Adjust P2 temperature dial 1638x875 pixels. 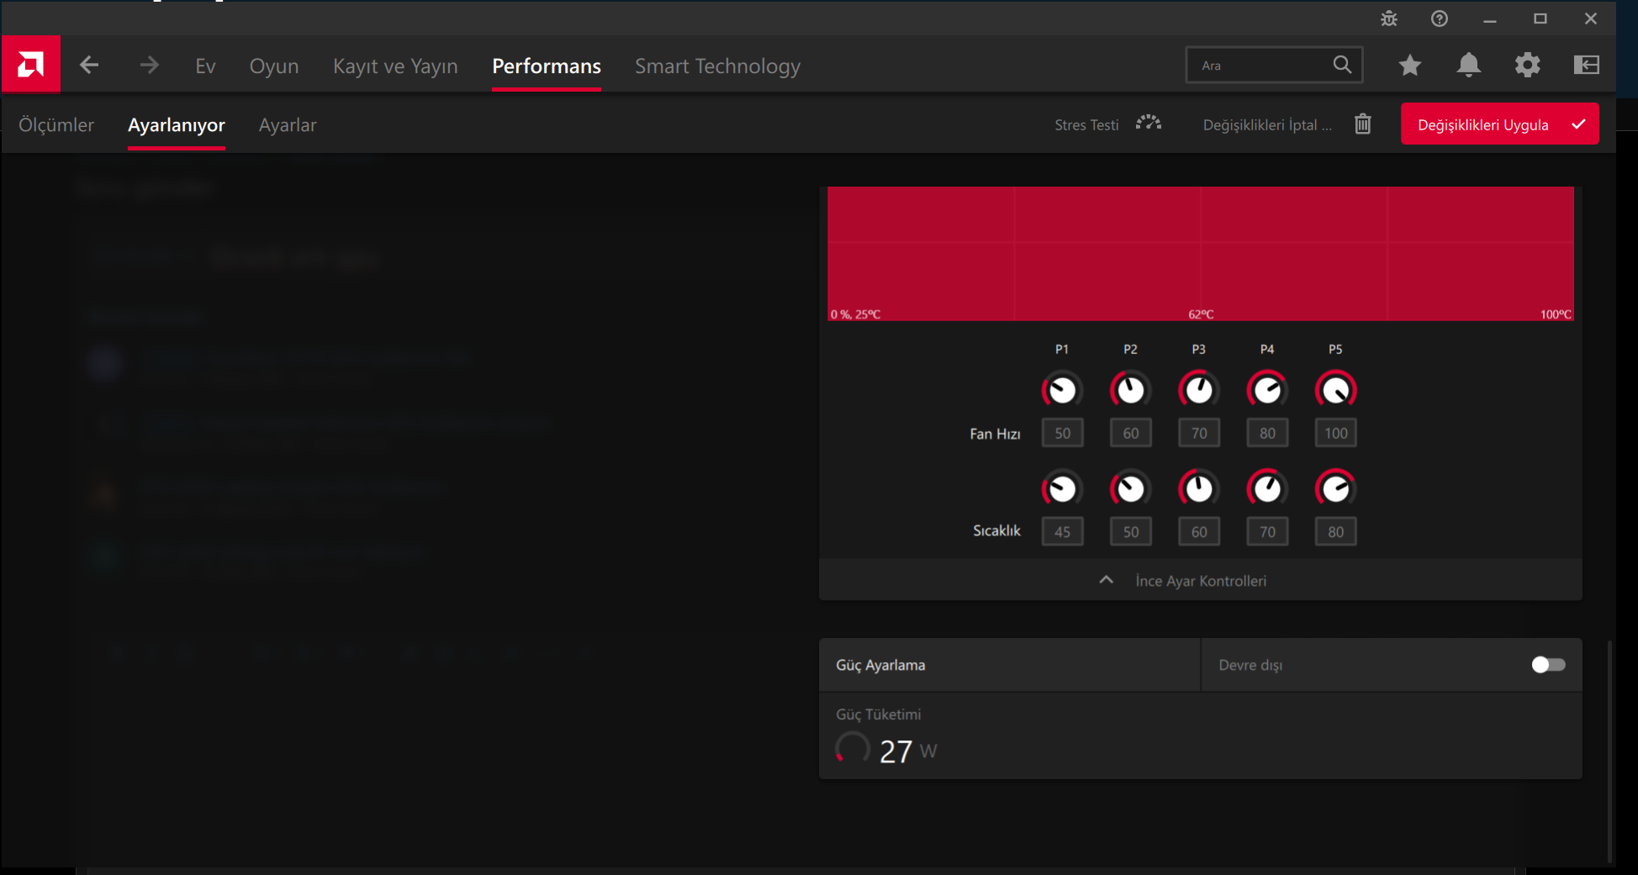pyautogui.click(x=1130, y=488)
